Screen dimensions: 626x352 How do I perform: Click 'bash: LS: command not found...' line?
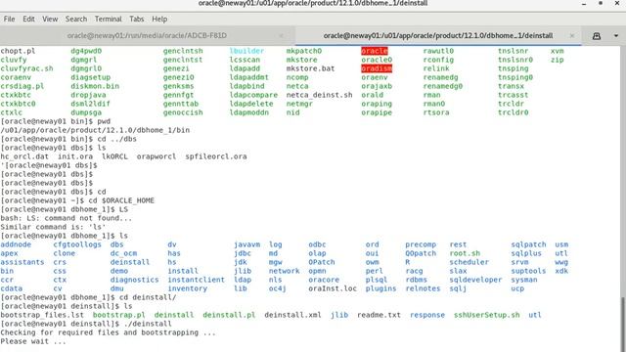[67, 218]
